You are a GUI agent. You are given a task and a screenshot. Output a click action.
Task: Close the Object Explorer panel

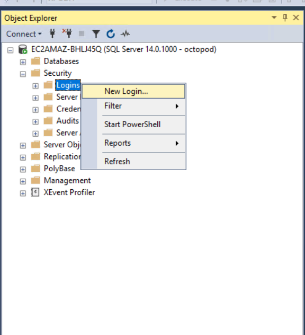click(296, 17)
